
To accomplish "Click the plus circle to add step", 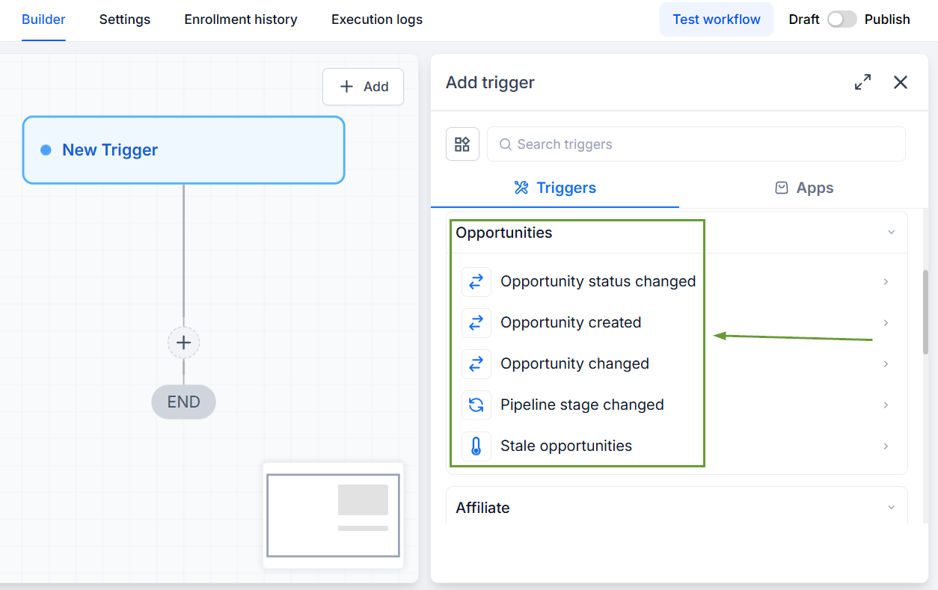I will click(183, 343).
